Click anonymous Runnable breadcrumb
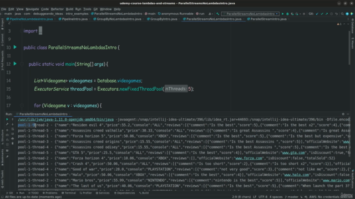This screenshot has height=199, width=355. pyautogui.click(x=176, y=14)
